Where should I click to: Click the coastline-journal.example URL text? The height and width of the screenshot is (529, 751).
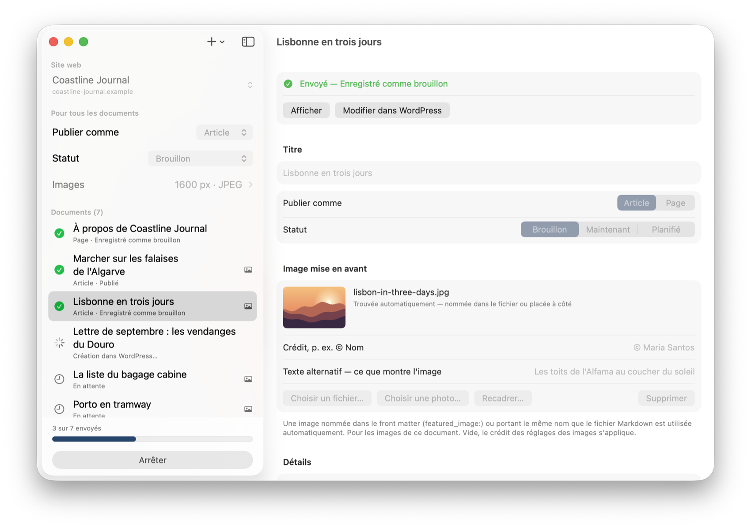coord(92,92)
